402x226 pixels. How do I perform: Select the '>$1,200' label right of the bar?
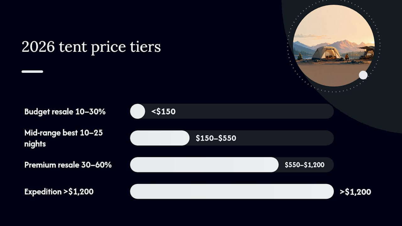[x=356, y=192]
